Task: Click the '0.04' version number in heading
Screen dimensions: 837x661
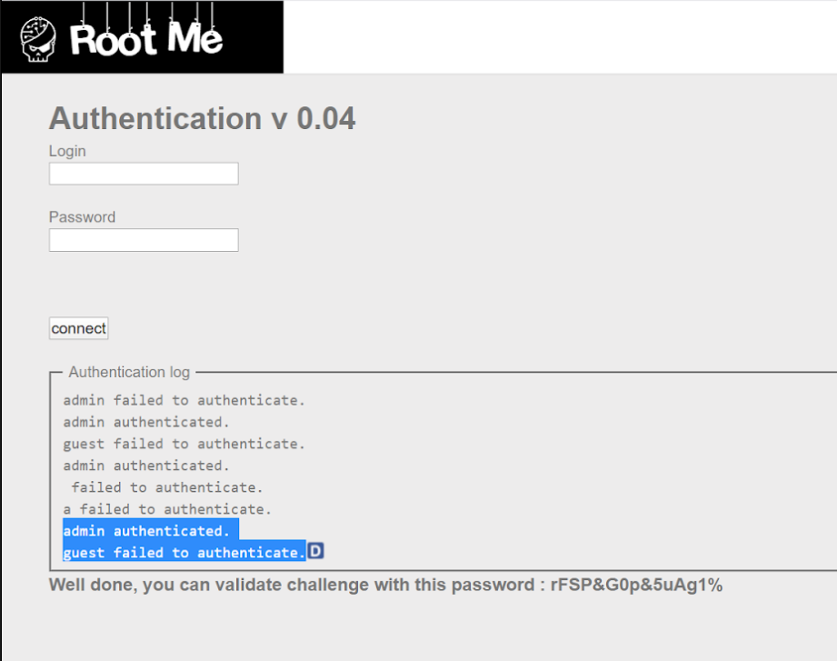Action: pos(325,118)
